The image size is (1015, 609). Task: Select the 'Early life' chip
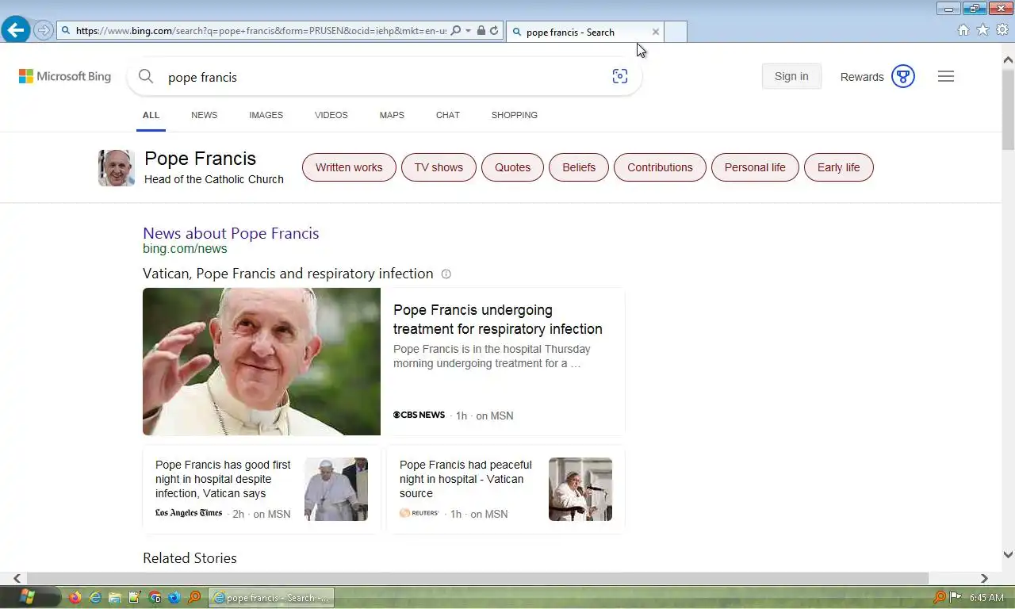point(838,167)
